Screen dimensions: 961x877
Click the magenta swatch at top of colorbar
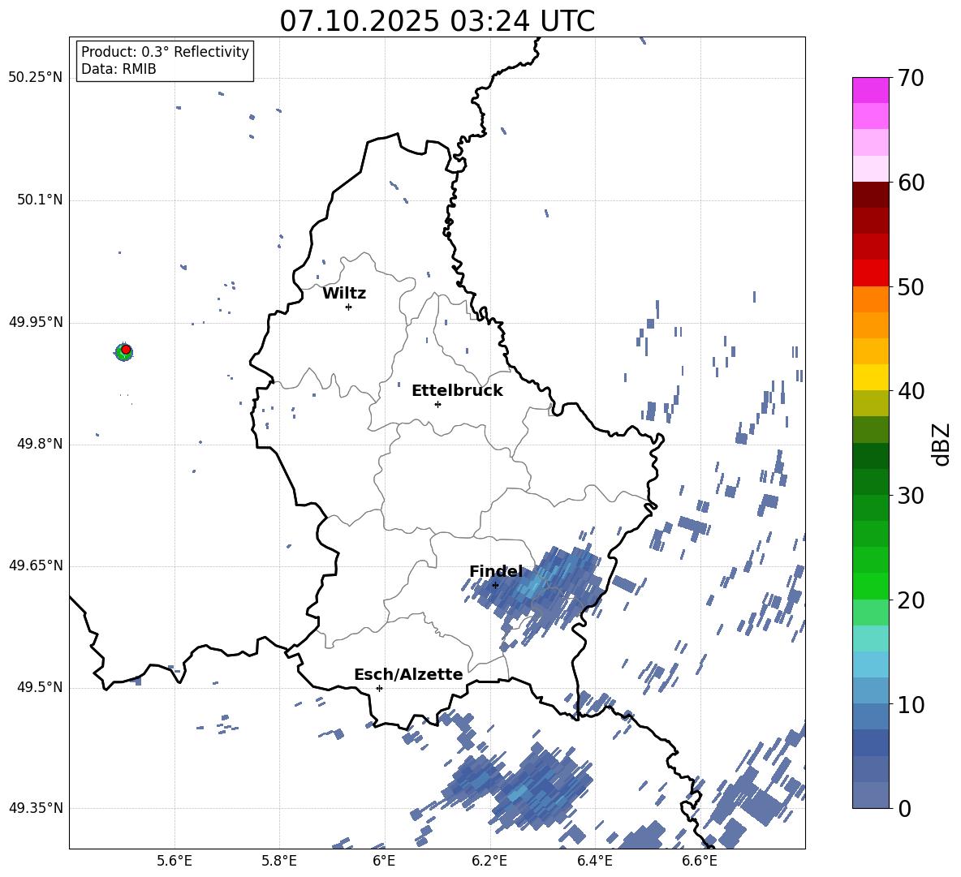tap(870, 90)
